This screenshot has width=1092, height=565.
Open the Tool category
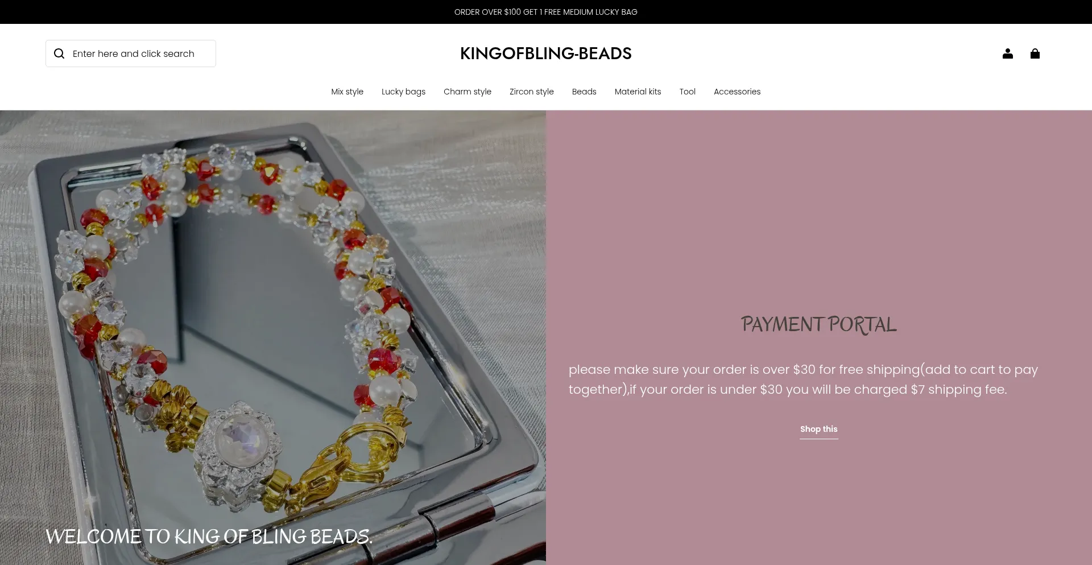pos(687,92)
